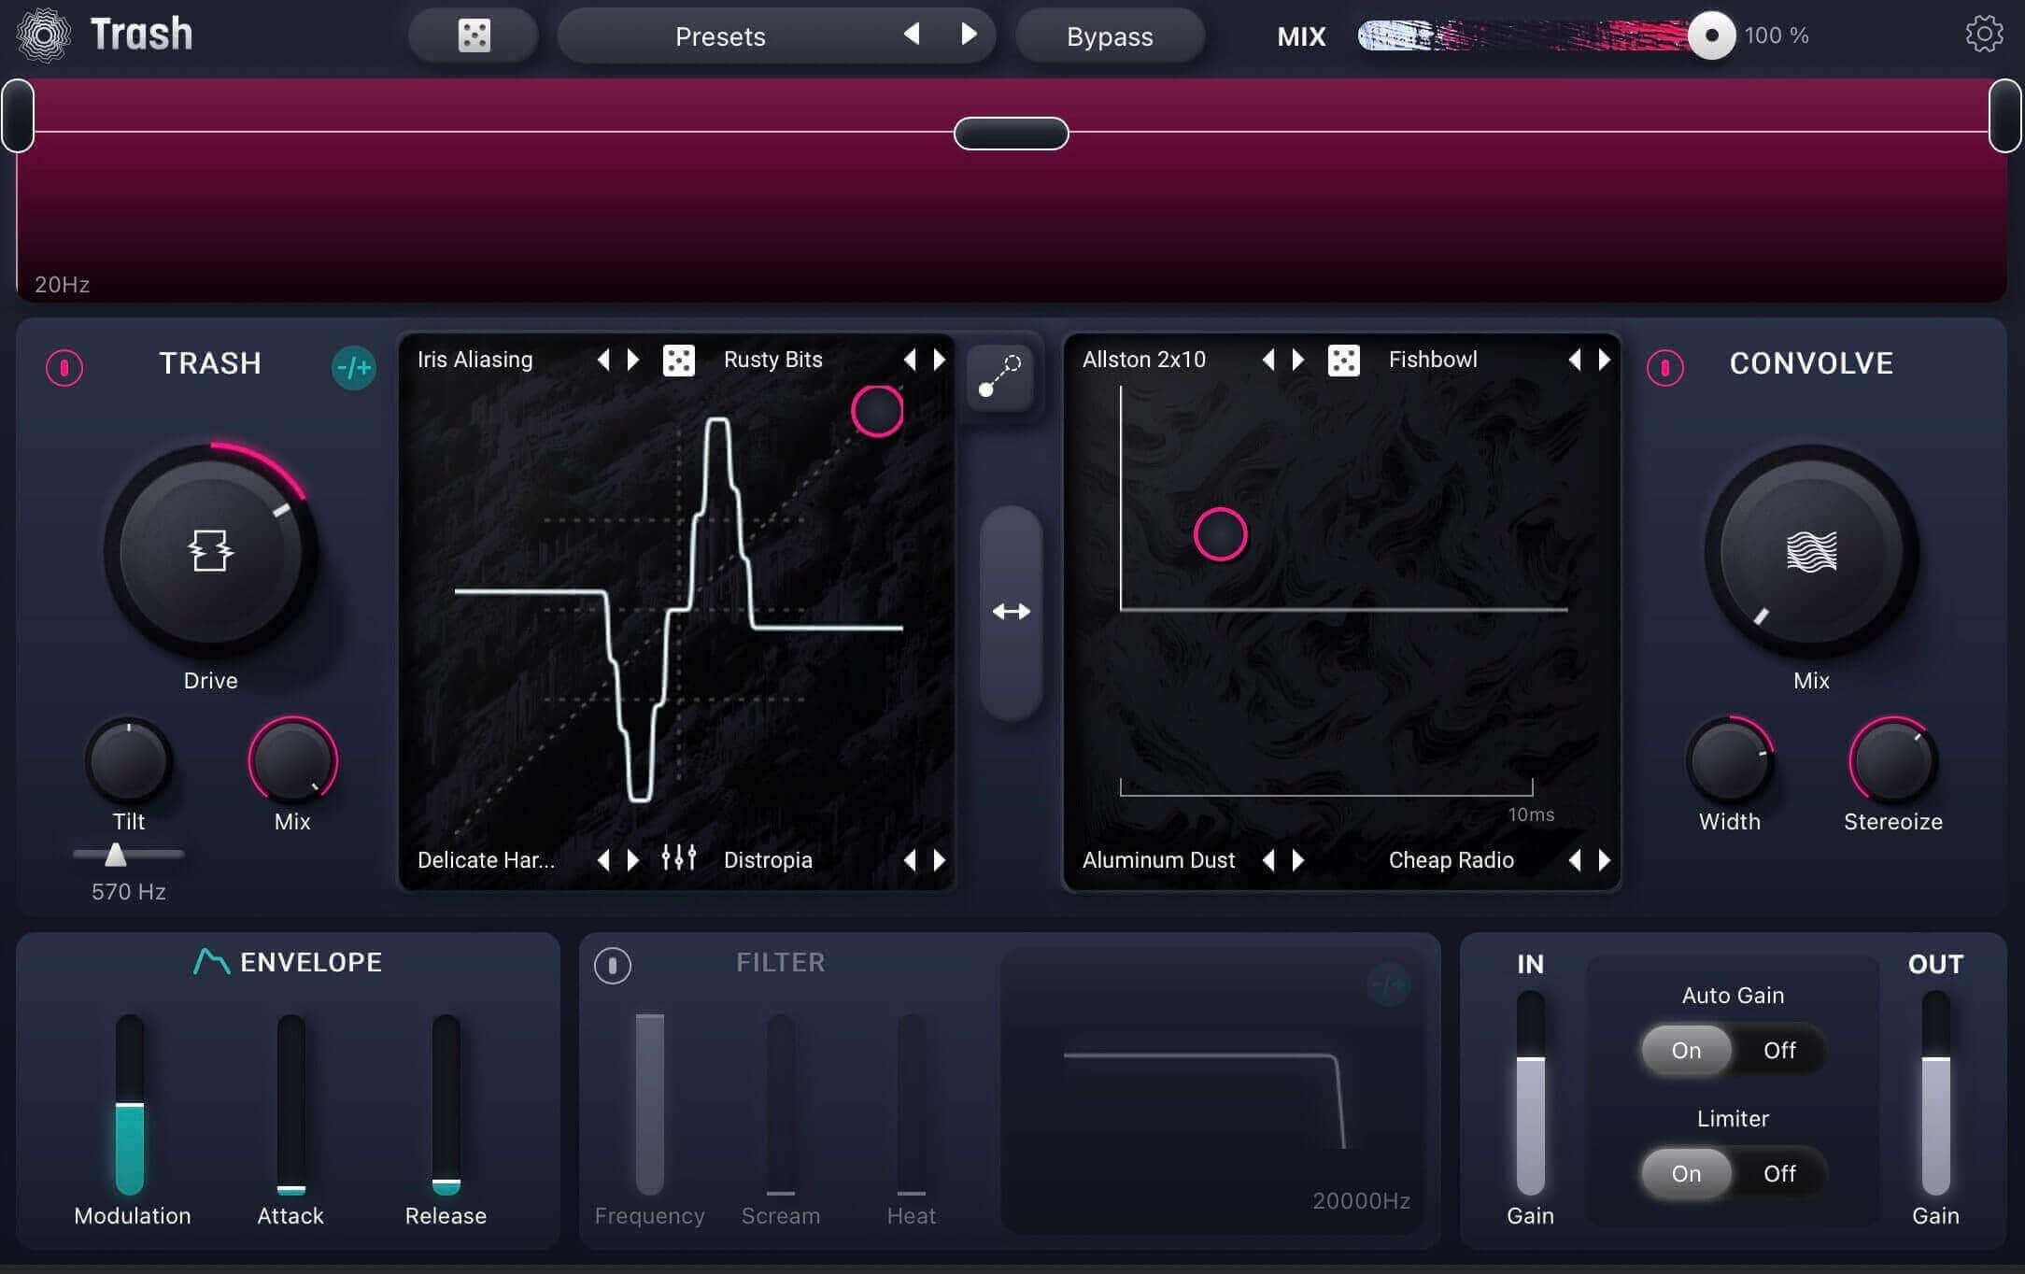Click the dimmed -/+ icon in the filter display
The image size is (2025, 1274).
point(1388,984)
